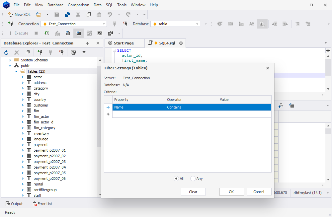This screenshot has height=217, width=332.
Task: Open the Comparison menu
Action: pyautogui.click(x=78, y=5)
